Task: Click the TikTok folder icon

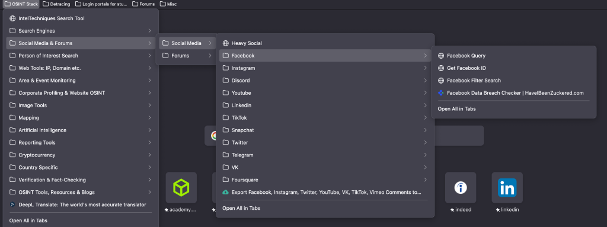Action: tap(226, 117)
